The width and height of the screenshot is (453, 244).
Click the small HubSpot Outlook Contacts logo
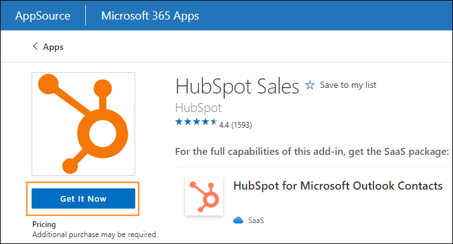pyautogui.click(x=204, y=197)
